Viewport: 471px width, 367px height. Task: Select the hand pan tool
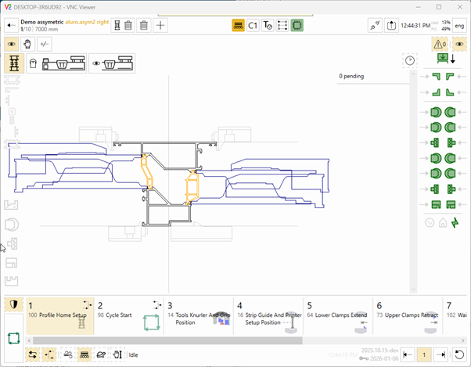[x=27, y=44]
